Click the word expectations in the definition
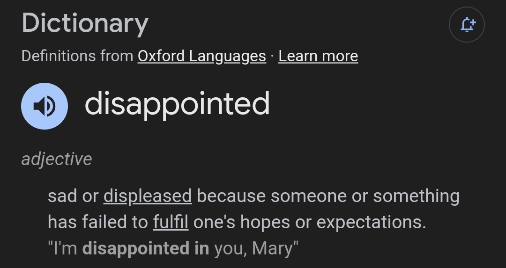Viewport: 506px width, 268px height. [371, 222]
